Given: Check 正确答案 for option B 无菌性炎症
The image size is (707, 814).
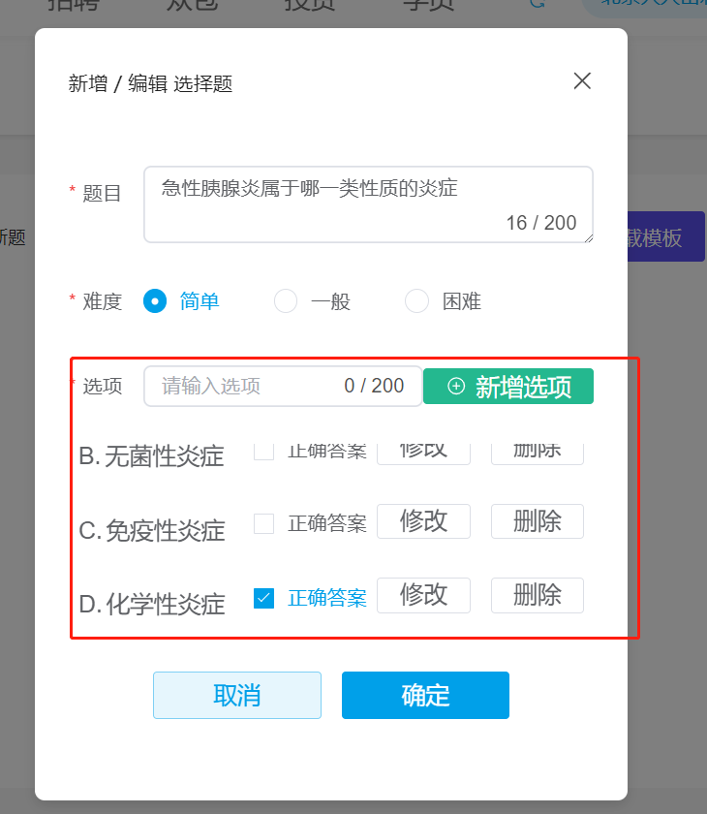Looking at the screenshot, I should 263,452.
